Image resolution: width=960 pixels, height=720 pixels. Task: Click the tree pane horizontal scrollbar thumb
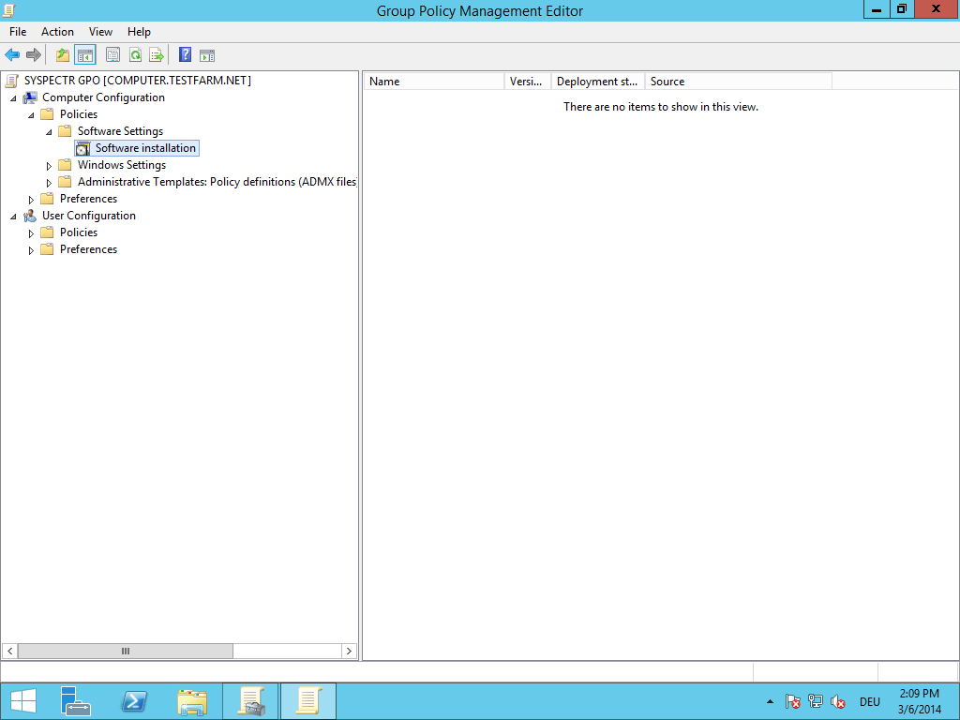[x=126, y=651]
